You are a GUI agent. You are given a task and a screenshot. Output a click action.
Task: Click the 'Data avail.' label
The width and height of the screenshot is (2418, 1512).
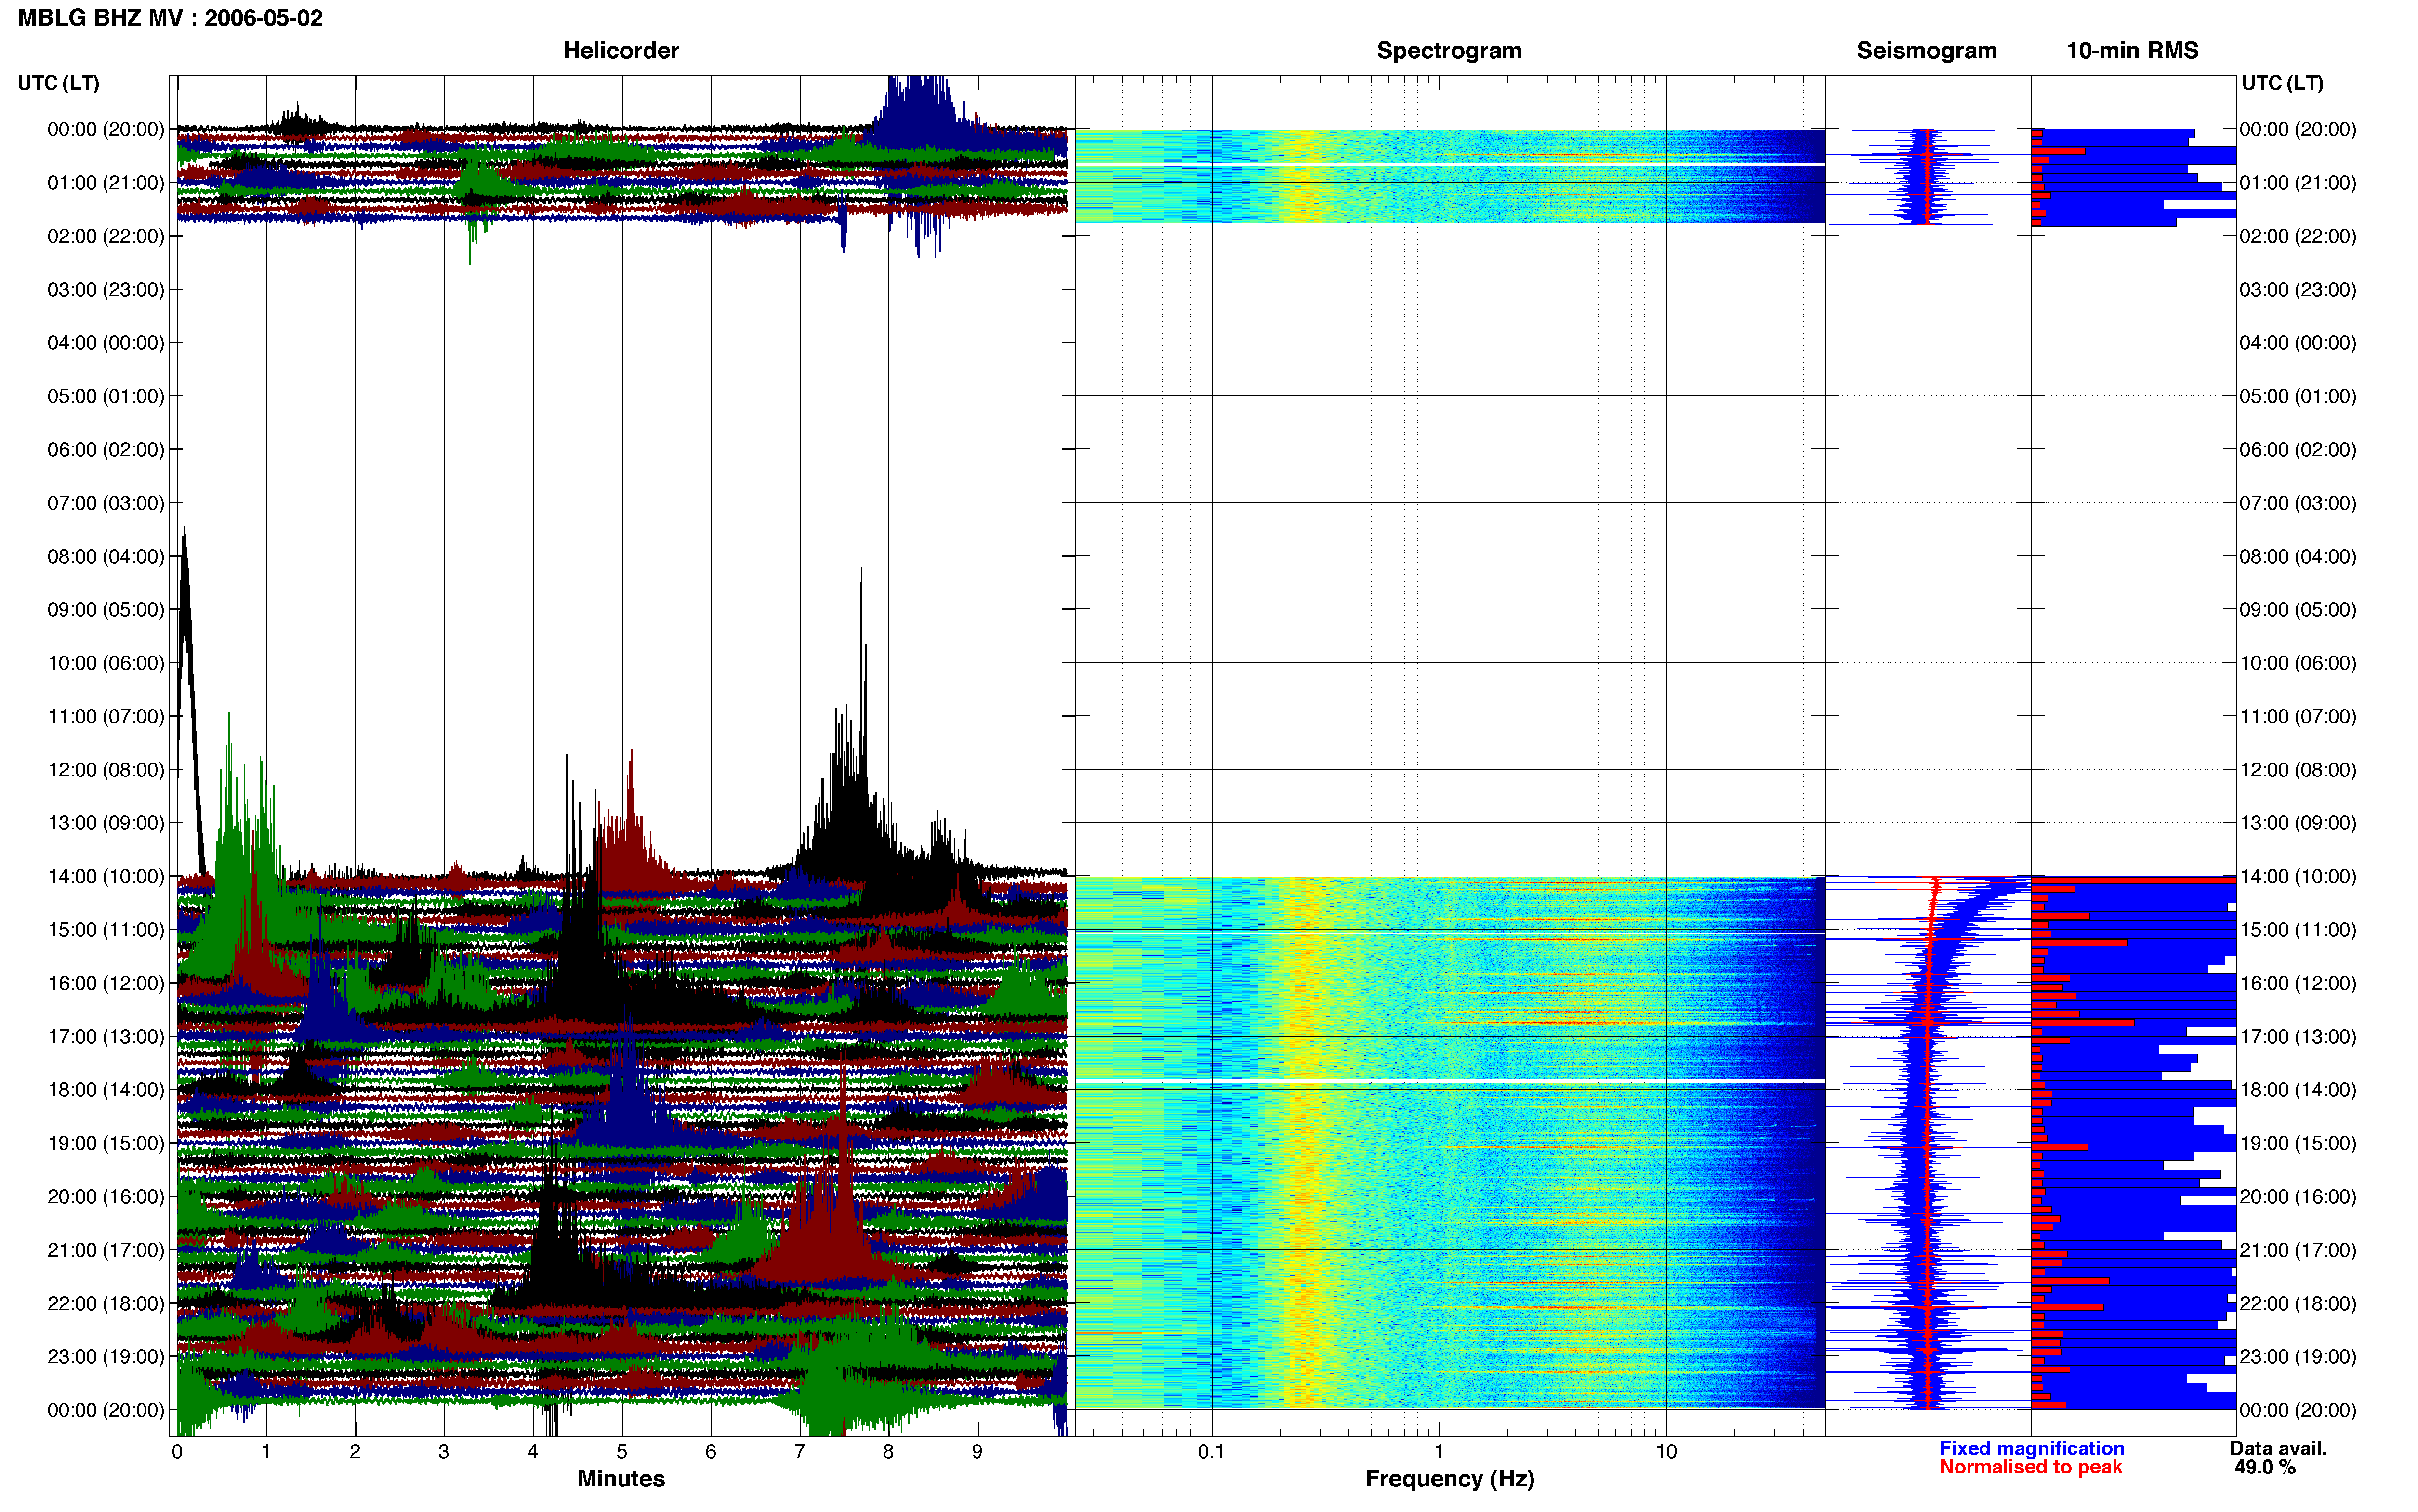point(2278,1448)
